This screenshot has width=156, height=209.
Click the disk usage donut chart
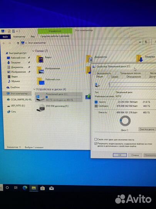(x=125, y=121)
